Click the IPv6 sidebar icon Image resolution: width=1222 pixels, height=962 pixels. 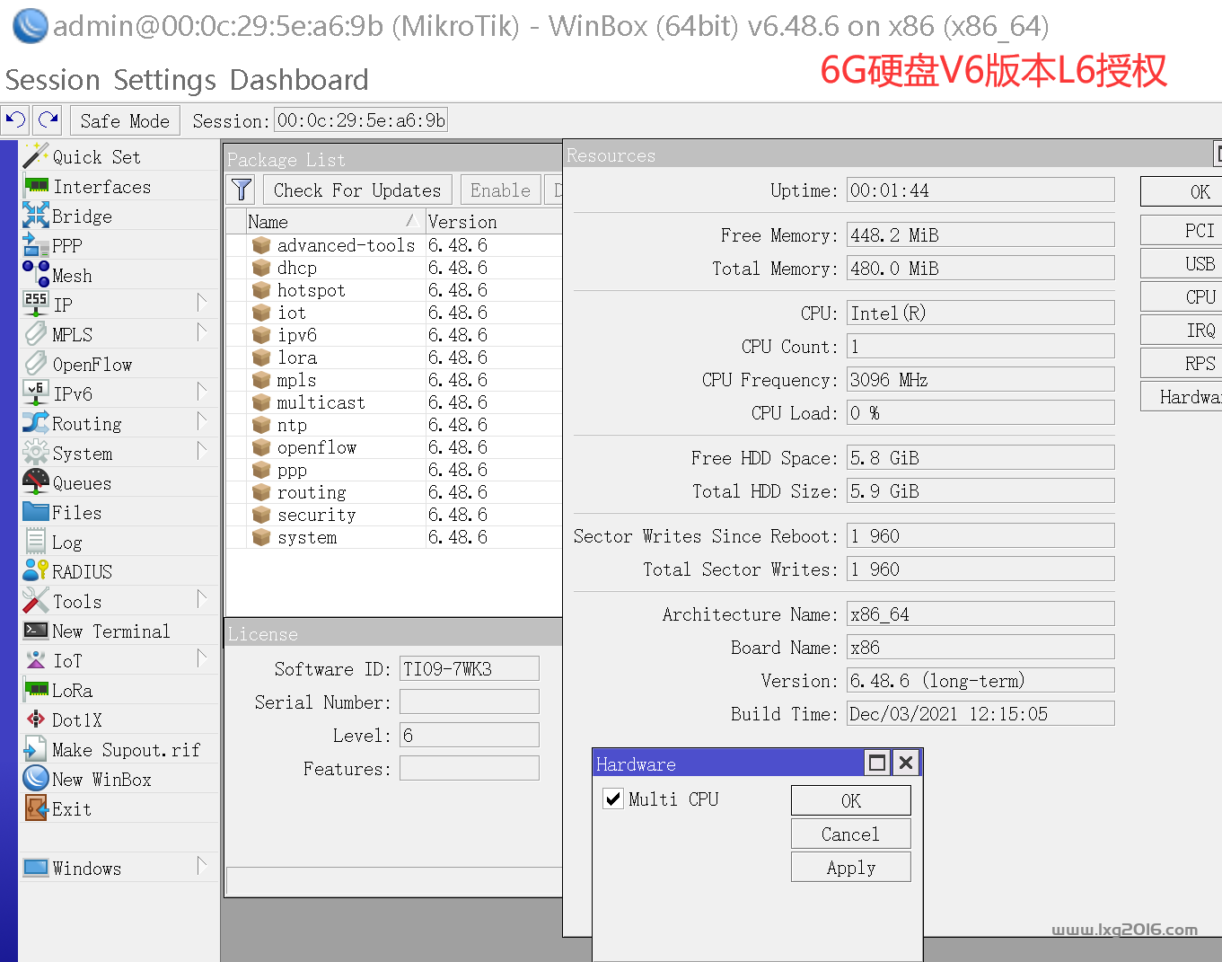(x=36, y=393)
